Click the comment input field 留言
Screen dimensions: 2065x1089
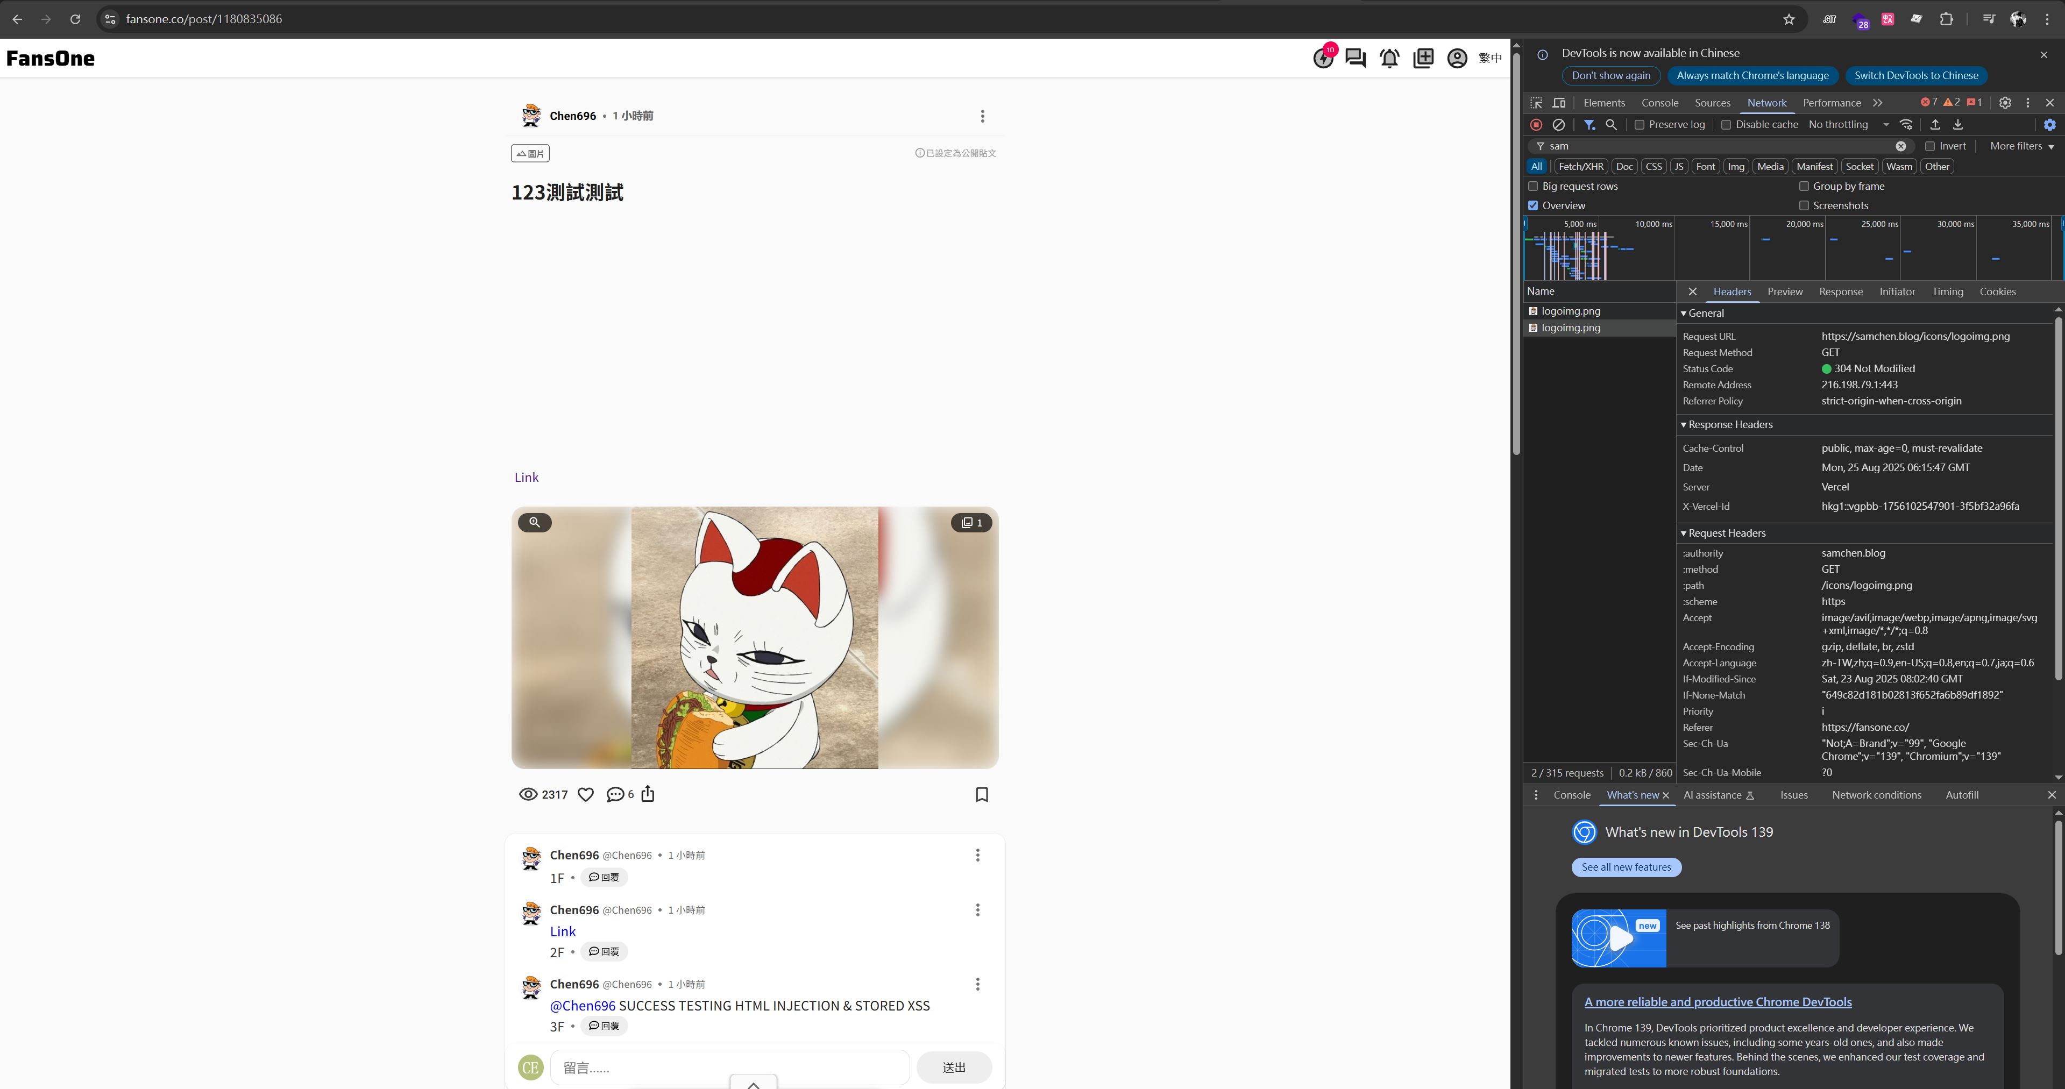point(729,1067)
